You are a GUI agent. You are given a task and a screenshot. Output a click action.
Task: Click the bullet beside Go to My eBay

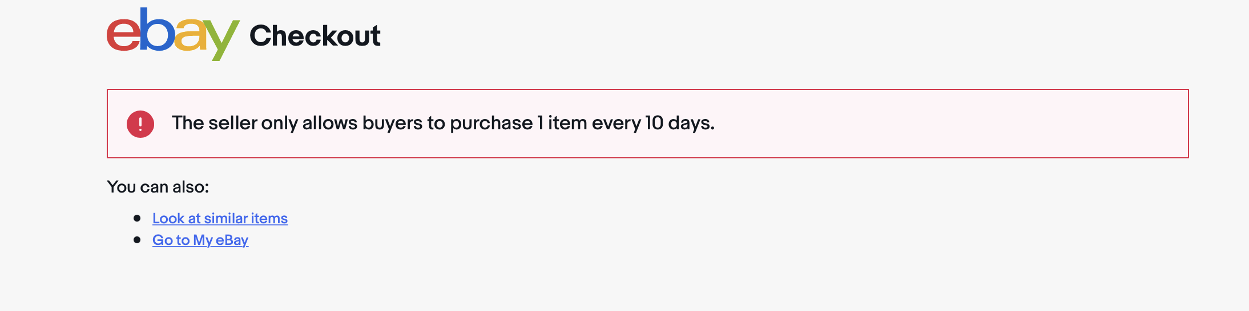[x=137, y=240]
